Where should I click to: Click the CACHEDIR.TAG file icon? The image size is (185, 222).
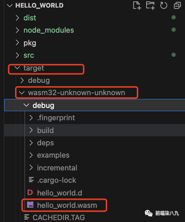26,217
